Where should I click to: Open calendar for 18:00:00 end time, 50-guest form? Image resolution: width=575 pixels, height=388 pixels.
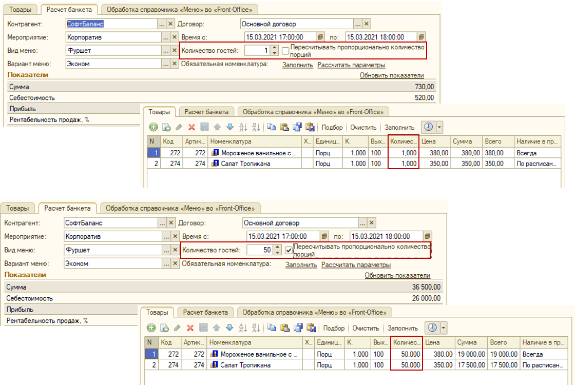(x=427, y=236)
